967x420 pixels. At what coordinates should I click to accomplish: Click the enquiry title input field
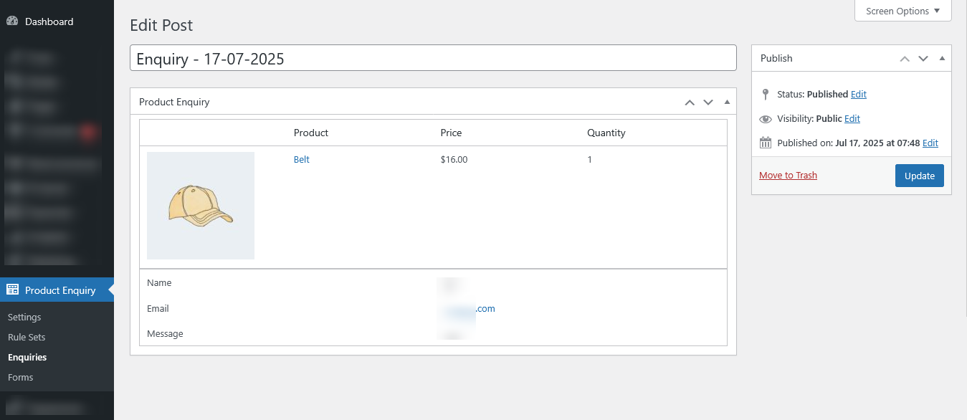[433, 58]
